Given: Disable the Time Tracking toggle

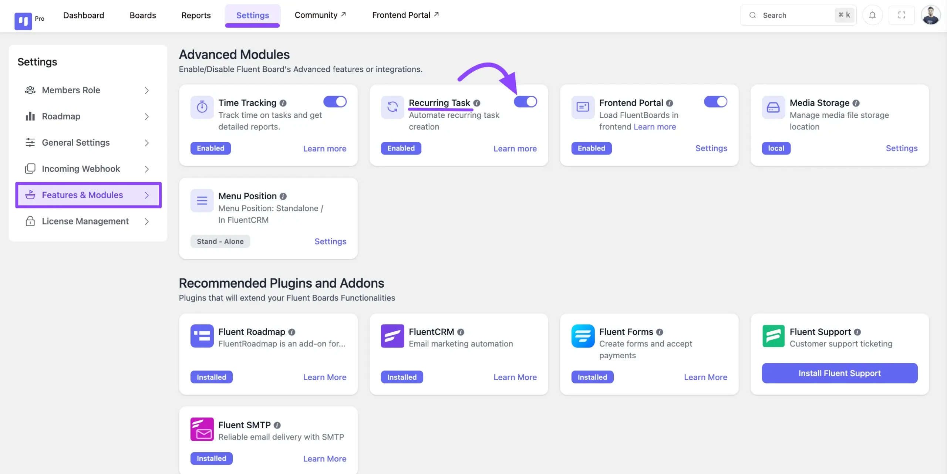Looking at the screenshot, I should [335, 102].
